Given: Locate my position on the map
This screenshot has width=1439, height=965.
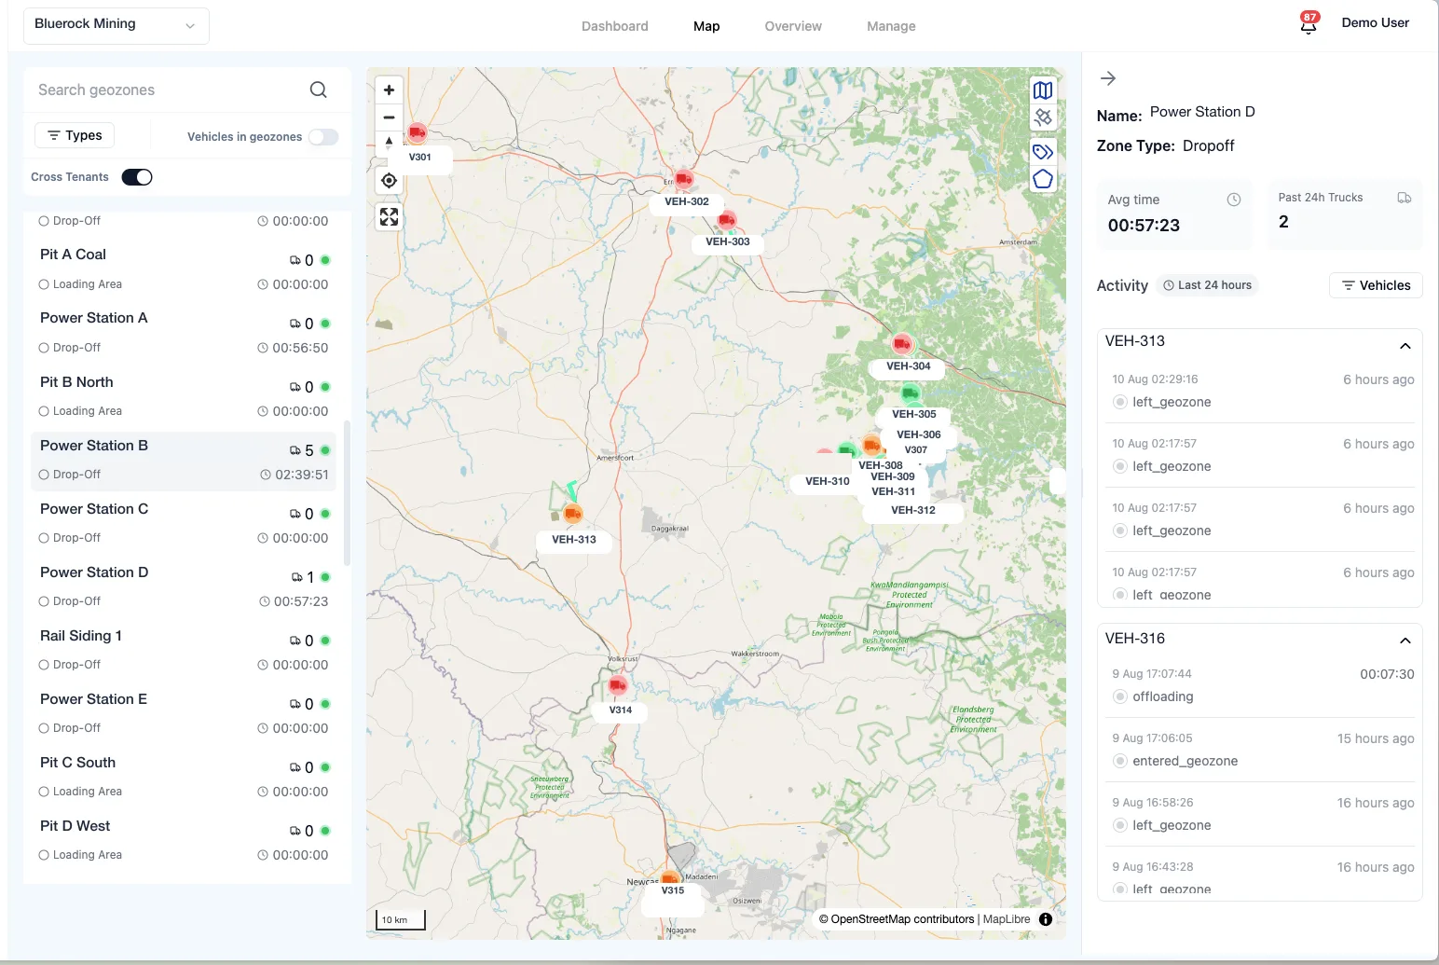Looking at the screenshot, I should coord(389,180).
